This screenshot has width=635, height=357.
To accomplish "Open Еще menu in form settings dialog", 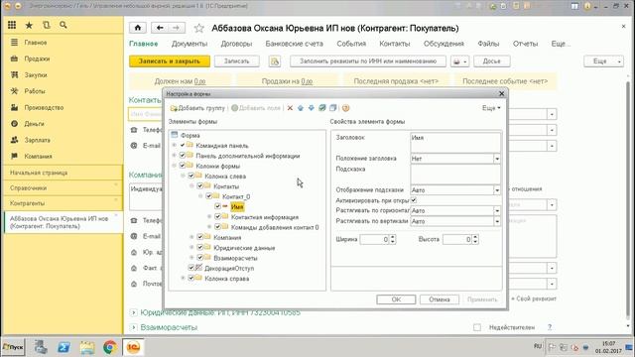I will pyautogui.click(x=491, y=108).
